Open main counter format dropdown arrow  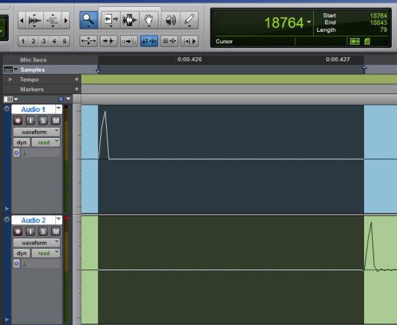(x=309, y=22)
